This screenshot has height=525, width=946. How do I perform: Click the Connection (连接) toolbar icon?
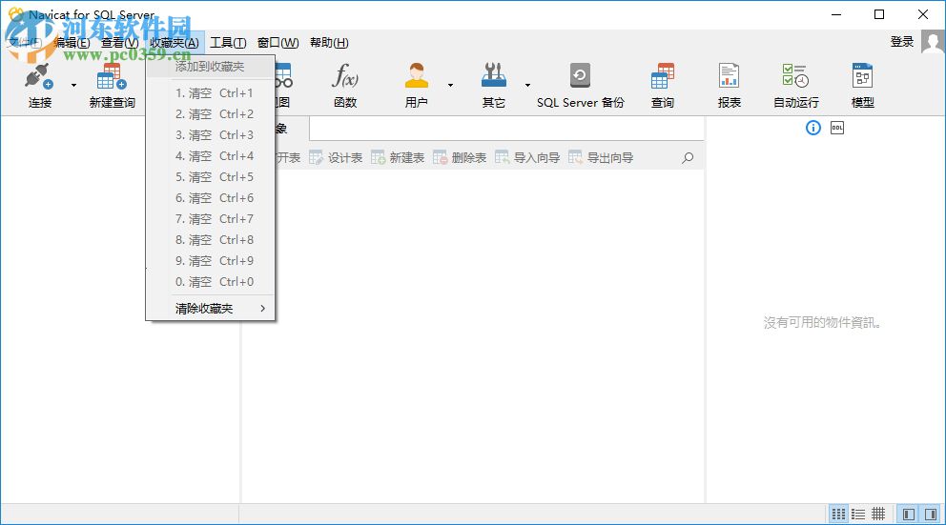(40, 86)
